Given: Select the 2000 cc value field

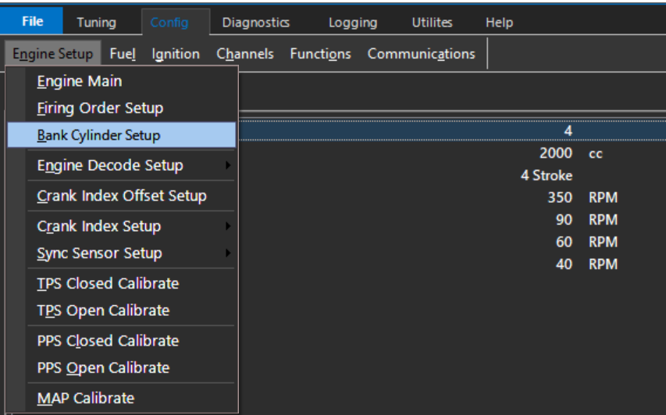Looking at the screenshot, I should tap(556, 154).
